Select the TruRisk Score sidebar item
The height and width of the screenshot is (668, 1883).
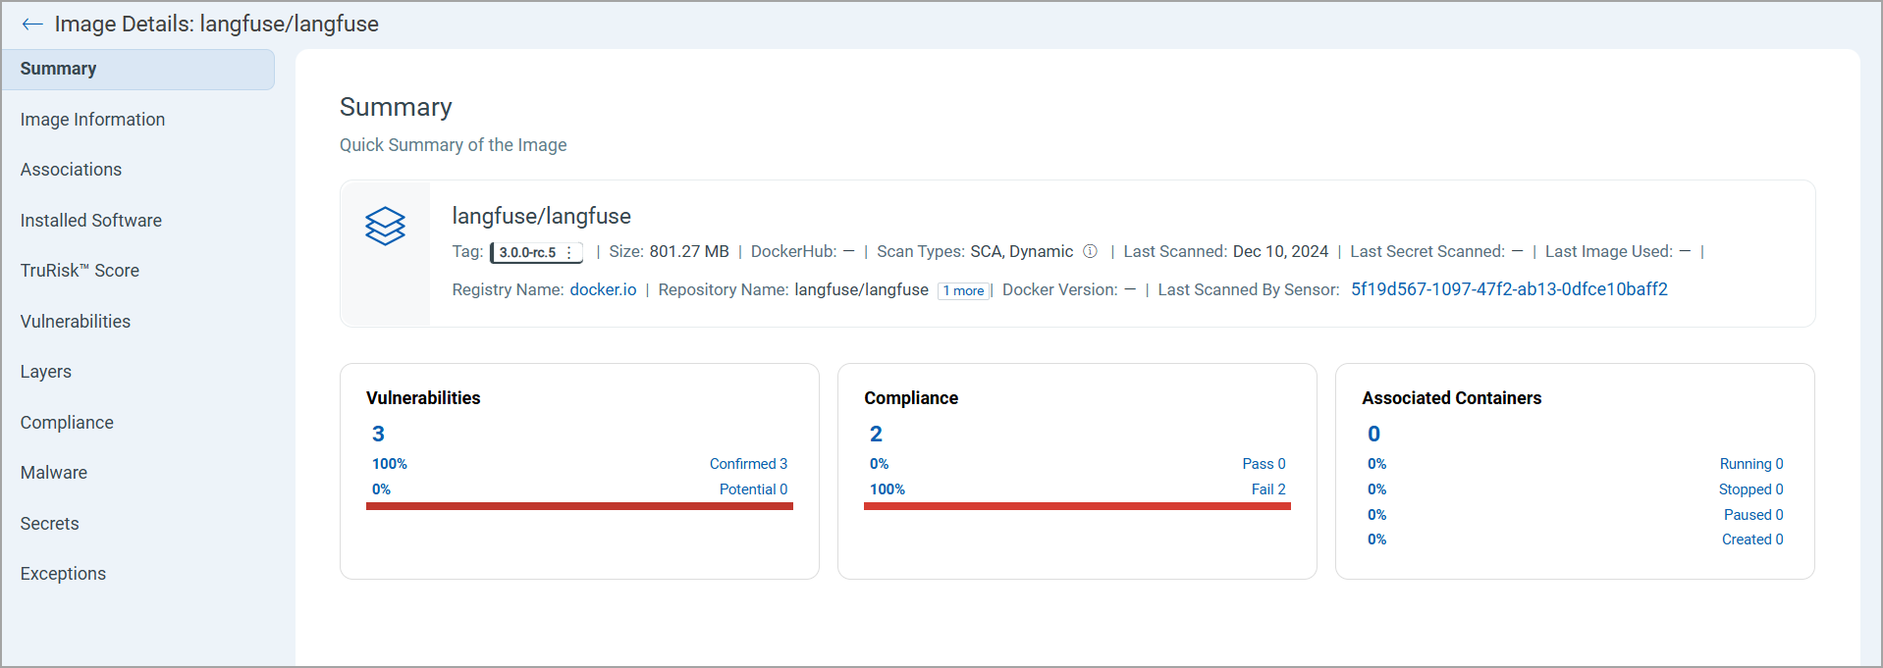pyautogui.click(x=80, y=271)
